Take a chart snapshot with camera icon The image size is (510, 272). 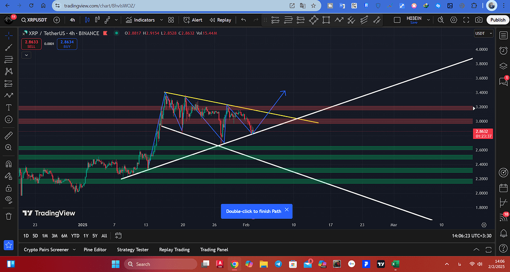click(x=479, y=20)
